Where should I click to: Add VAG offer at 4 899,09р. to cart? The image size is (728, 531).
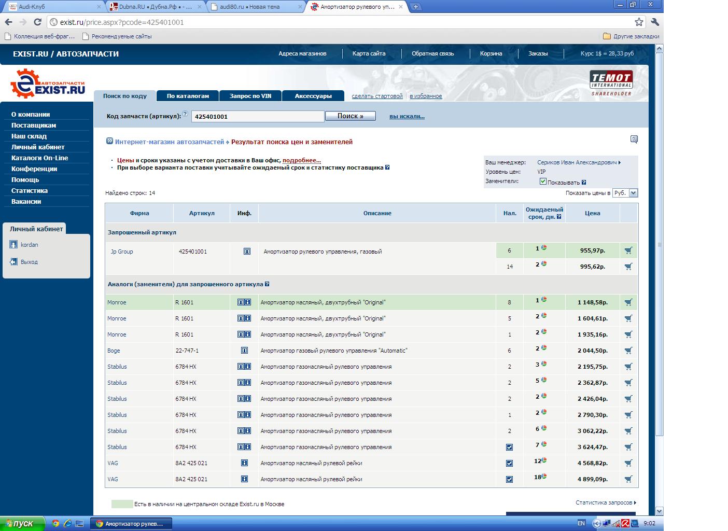(x=628, y=479)
